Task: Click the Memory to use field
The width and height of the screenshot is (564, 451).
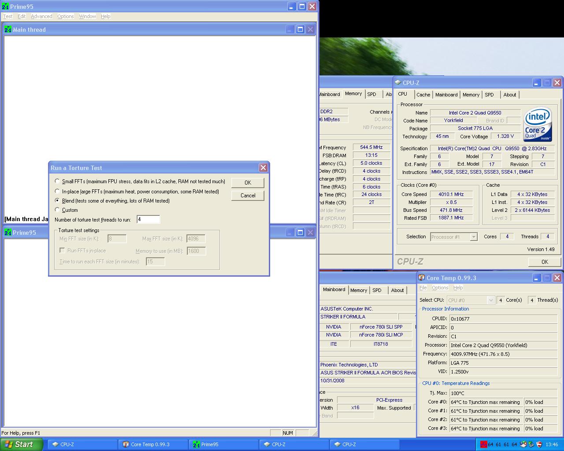Action: point(196,251)
